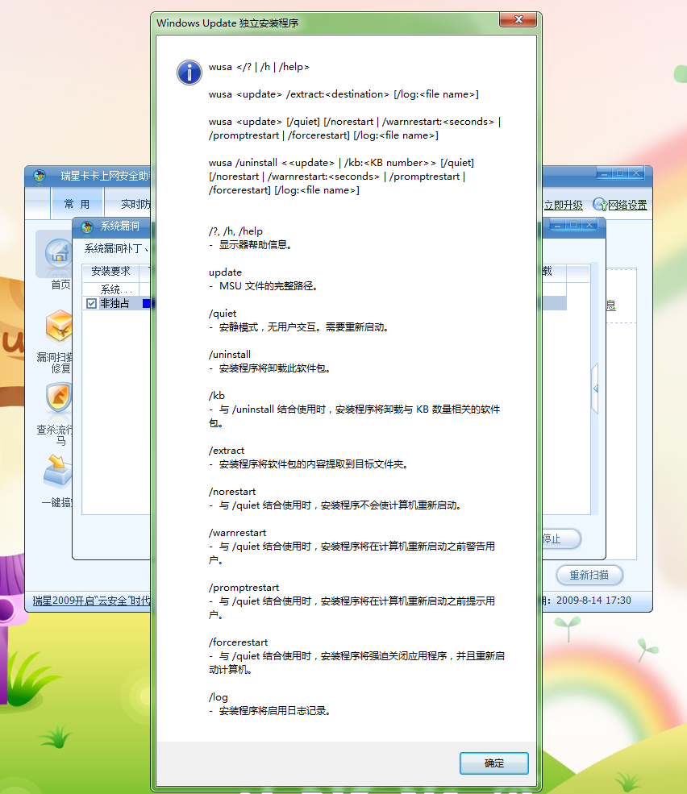The height and width of the screenshot is (794, 687).
Task: Click the 系统漏洞 window title icon
Action: 87,227
